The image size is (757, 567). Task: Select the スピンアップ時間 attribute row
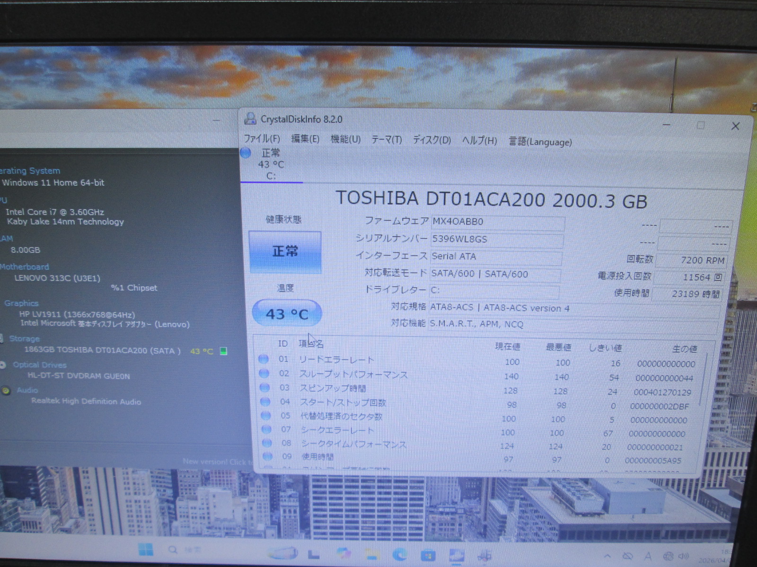tap(333, 388)
